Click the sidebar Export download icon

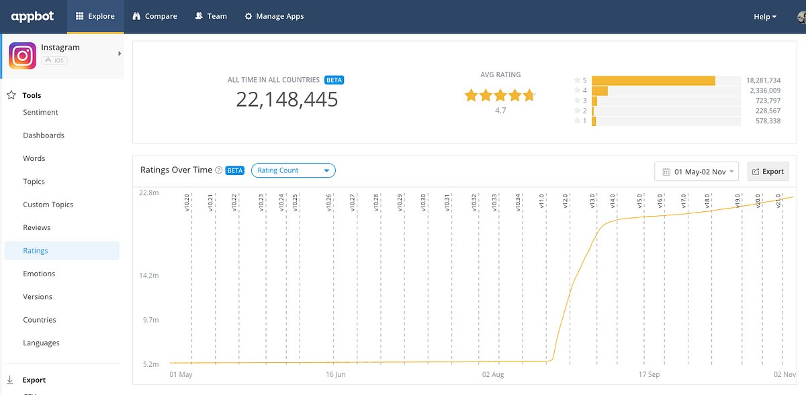tap(10, 380)
